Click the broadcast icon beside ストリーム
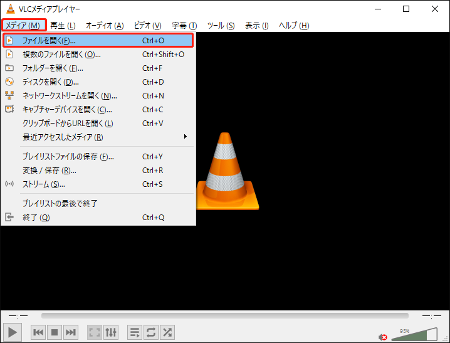This screenshot has height=343, width=450. coord(9,184)
